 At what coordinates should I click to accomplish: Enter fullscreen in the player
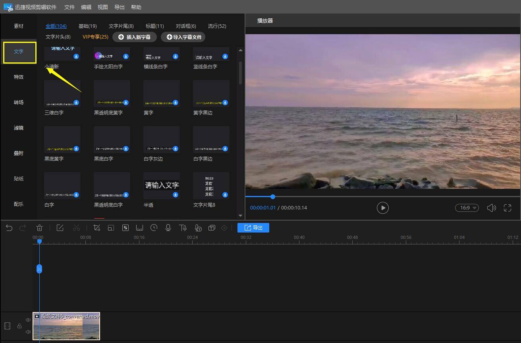507,208
